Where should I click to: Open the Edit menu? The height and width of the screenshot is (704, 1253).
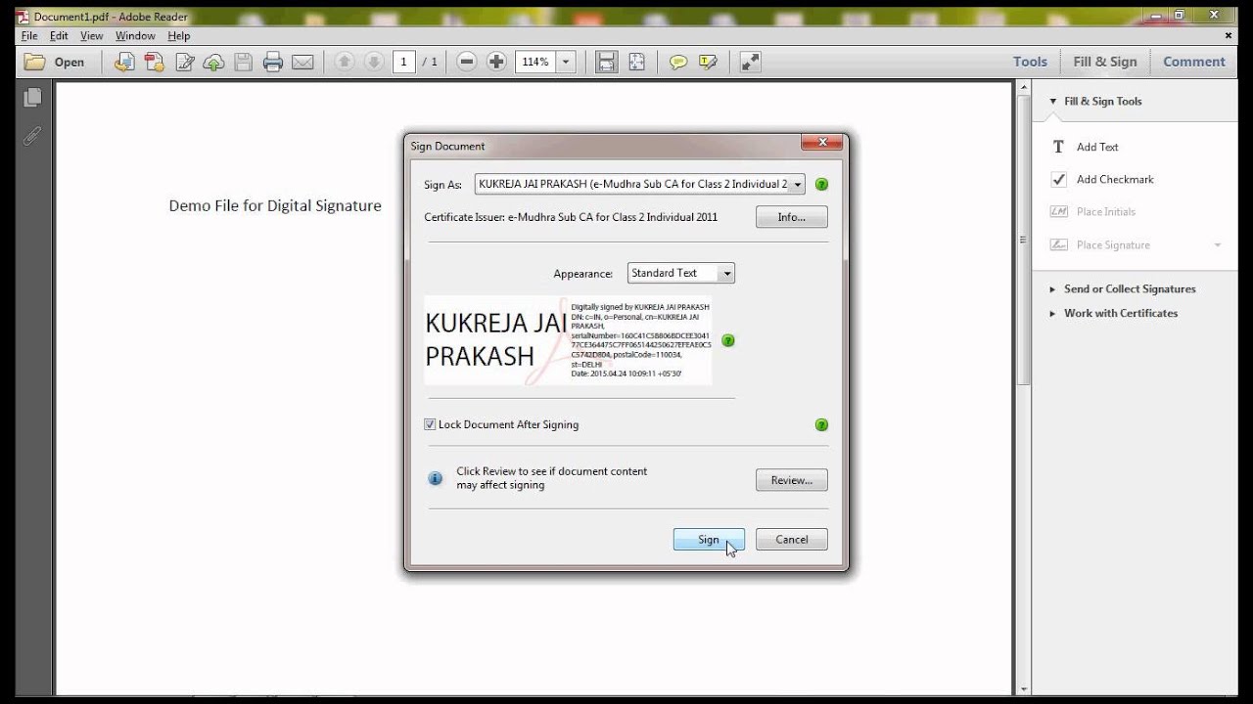(59, 35)
